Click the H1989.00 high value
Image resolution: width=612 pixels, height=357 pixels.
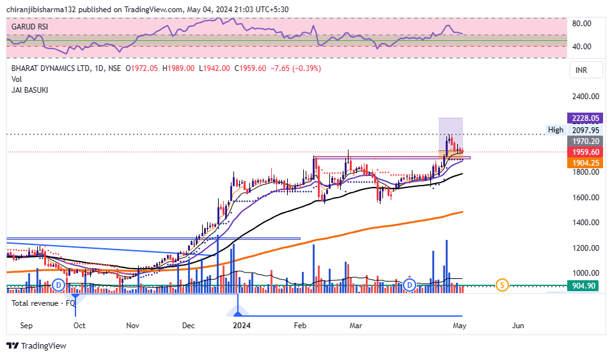(x=178, y=68)
